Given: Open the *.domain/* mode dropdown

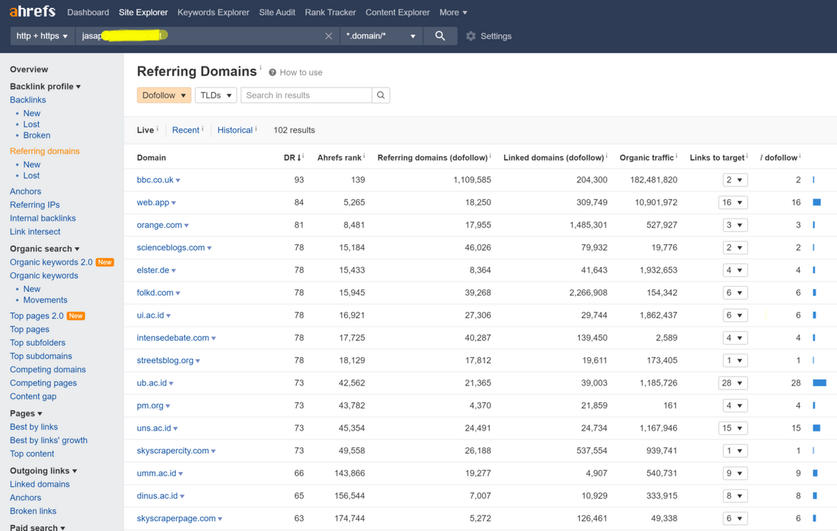Looking at the screenshot, I should (x=381, y=36).
